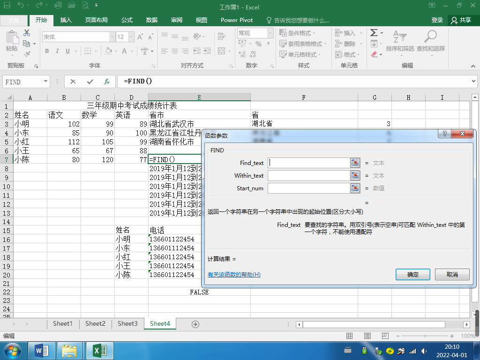Click the Clear eraser icon
Viewport: 480px width, 360px height.
(x=374, y=54)
